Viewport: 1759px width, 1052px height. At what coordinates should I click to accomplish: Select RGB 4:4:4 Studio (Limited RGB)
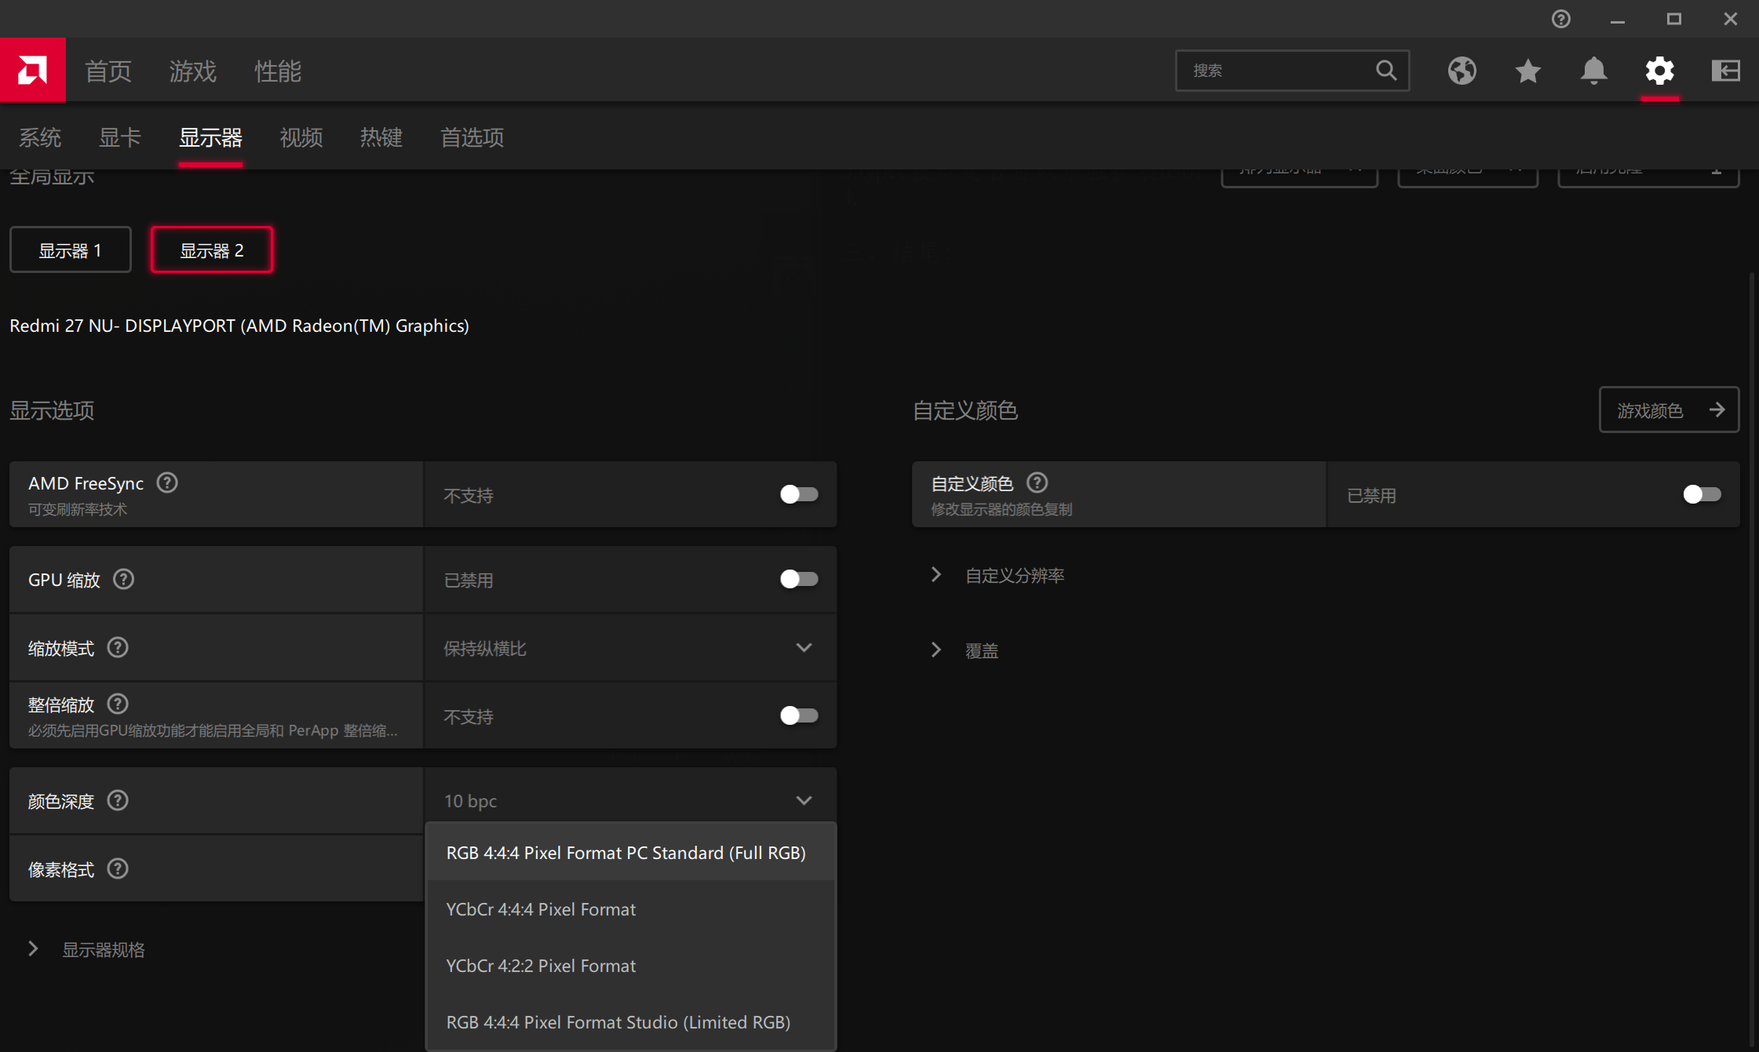(630, 1021)
